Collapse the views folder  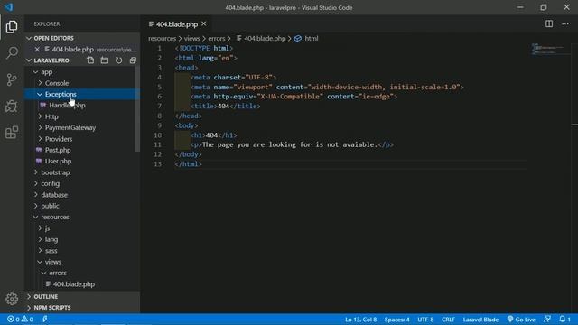pos(40,262)
